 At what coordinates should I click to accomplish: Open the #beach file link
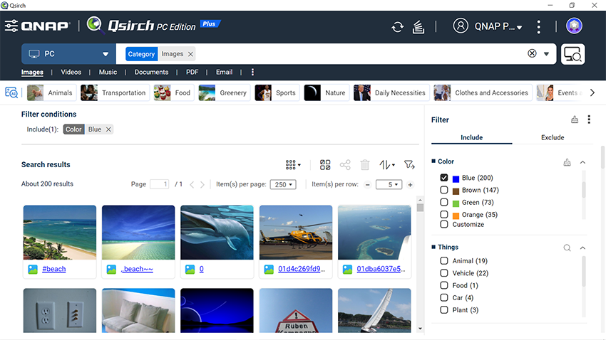(x=53, y=270)
